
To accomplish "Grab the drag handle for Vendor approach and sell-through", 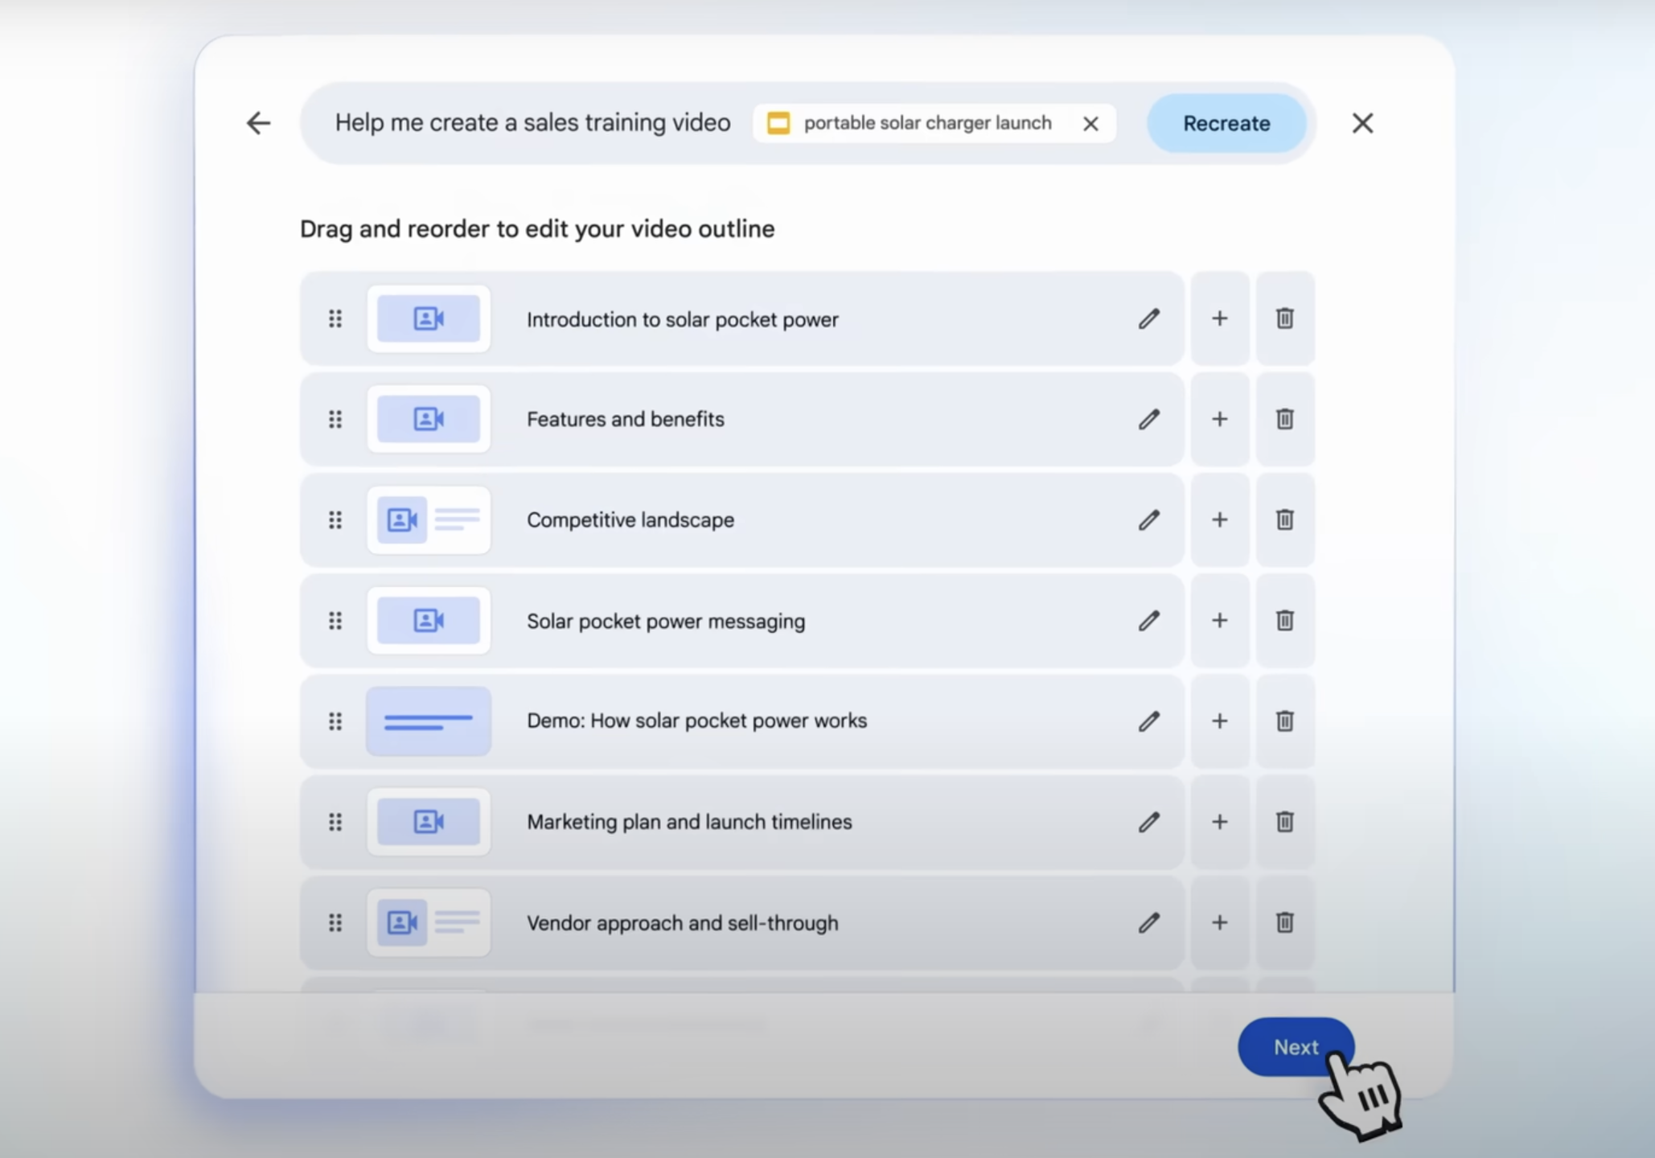I will click(335, 922).
